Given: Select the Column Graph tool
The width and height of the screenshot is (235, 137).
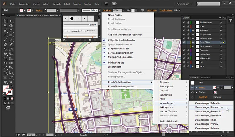Looking at the screenshot, I should tap(11, 73).
